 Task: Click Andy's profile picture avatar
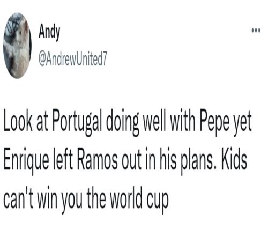[x=17, y=46]
